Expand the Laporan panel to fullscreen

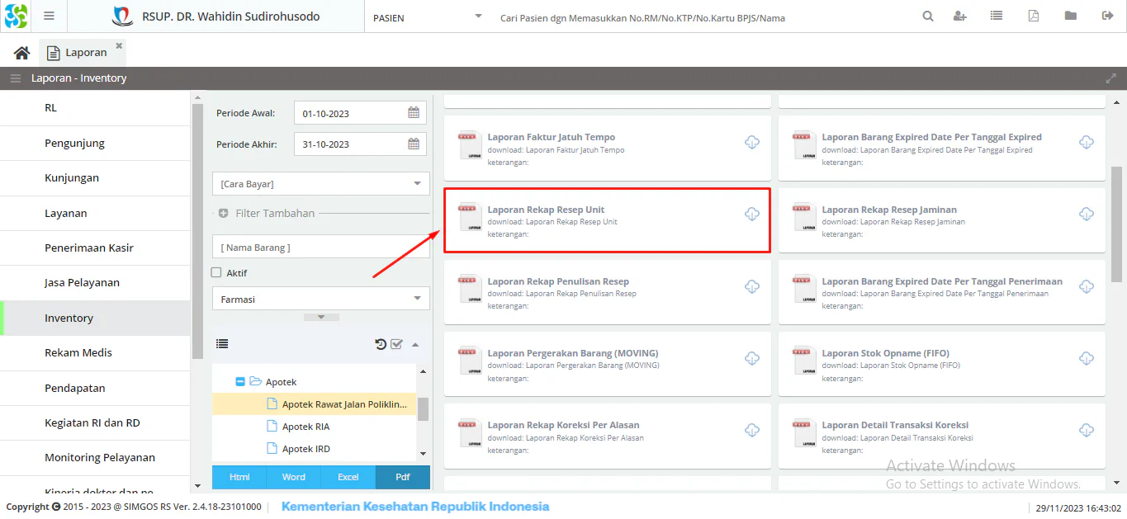tap(1110, 78)
